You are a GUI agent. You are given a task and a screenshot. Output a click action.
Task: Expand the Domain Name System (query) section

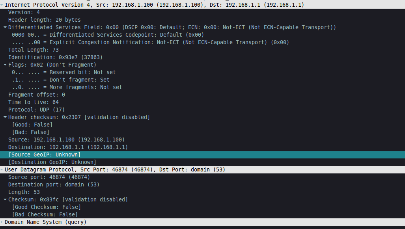tap(2, 222)
